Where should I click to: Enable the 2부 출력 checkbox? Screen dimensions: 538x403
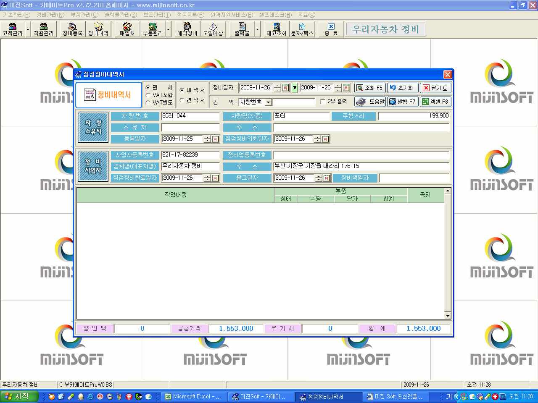click(x=323, y=102)
